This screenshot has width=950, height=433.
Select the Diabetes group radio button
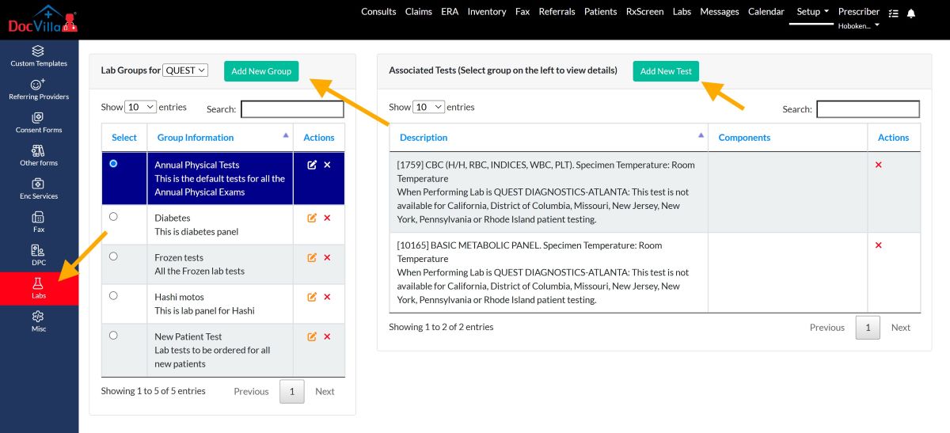pyautogui.click(x=113, y=216)
